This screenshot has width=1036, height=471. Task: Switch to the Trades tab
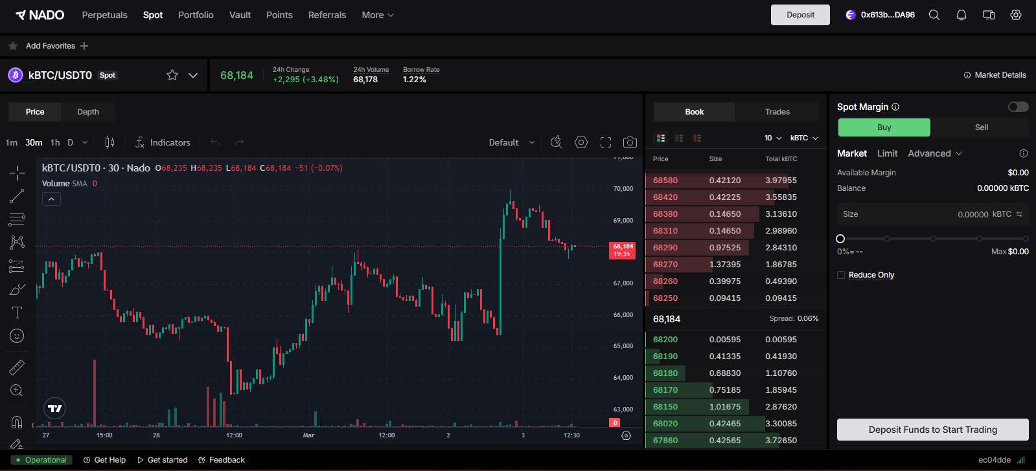777,112
